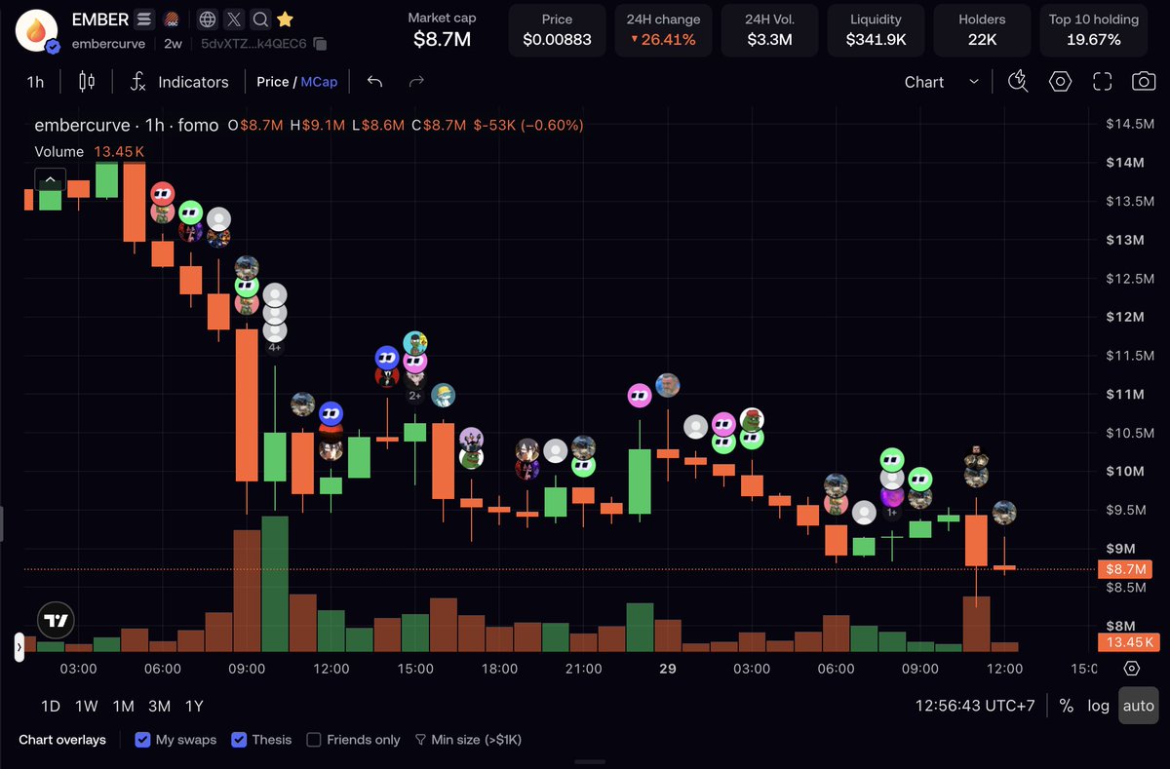The image size is (1170, 769).
Task: Click the contract address 5dvXTZ...k4QEC6
Action: click(x=253, y=44)
